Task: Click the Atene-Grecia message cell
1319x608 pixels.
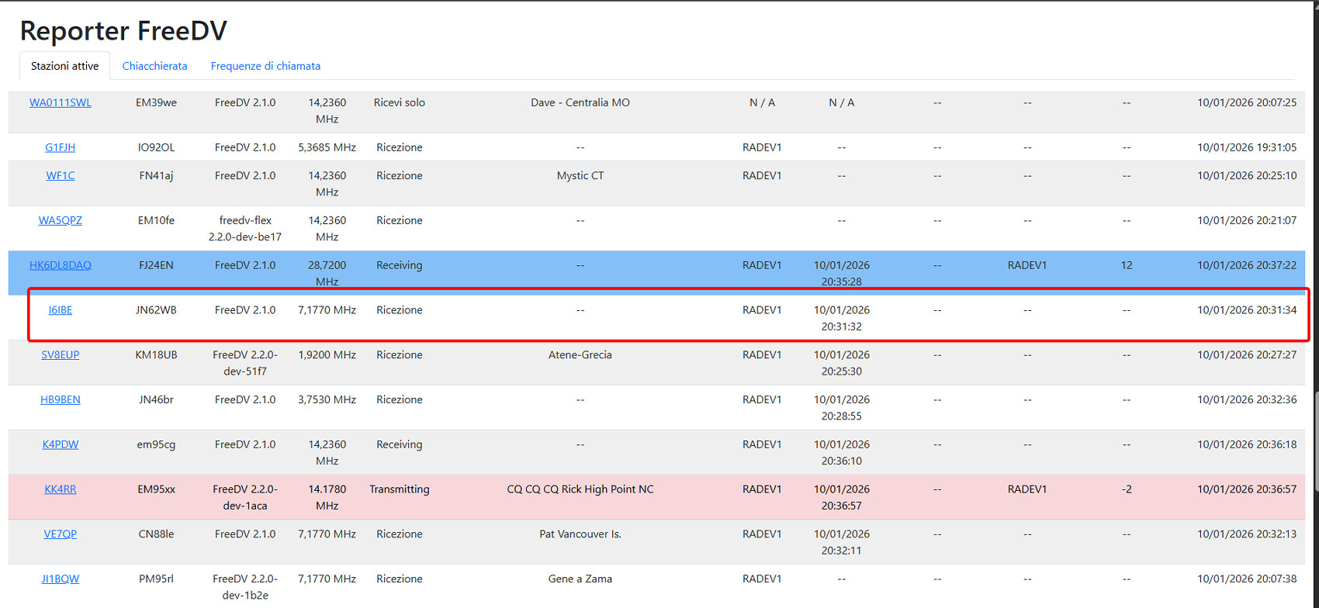Action: (x=580, y=355)
